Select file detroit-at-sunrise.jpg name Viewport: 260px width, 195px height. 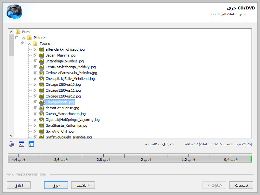point(62,108)
